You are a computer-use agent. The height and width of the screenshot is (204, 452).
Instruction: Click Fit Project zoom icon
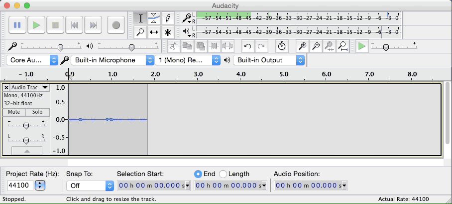(343, 46)
